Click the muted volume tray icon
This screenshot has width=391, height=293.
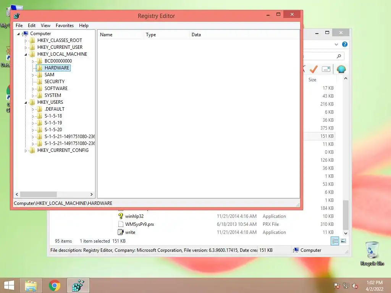coord(355,286)
